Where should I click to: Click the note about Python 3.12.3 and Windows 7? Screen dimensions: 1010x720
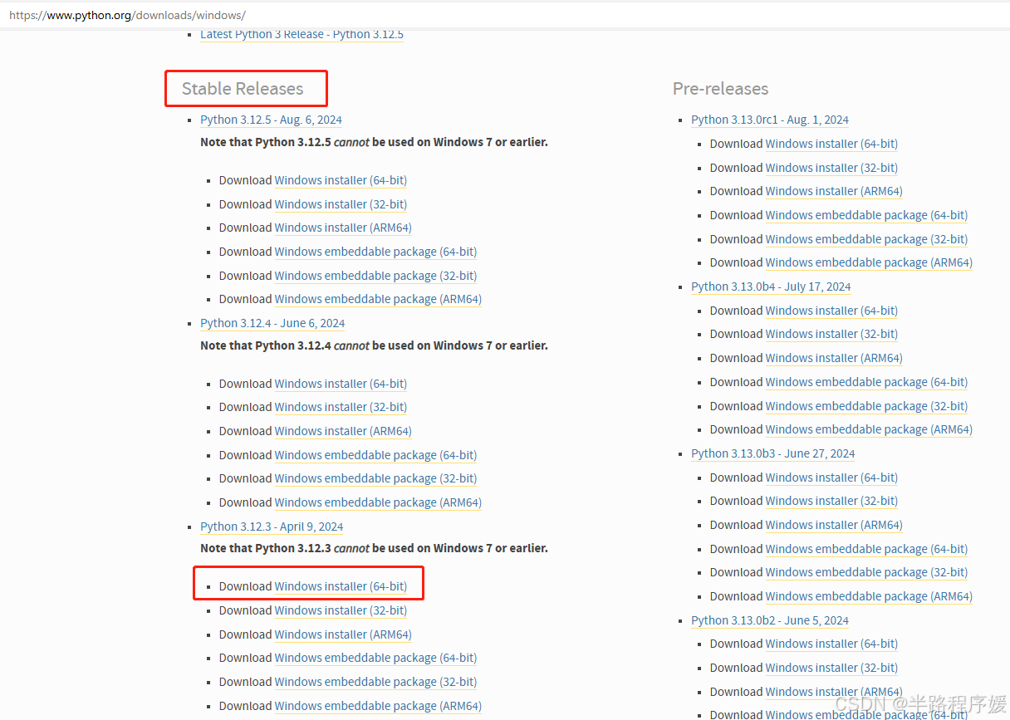[x=374, y=548]
